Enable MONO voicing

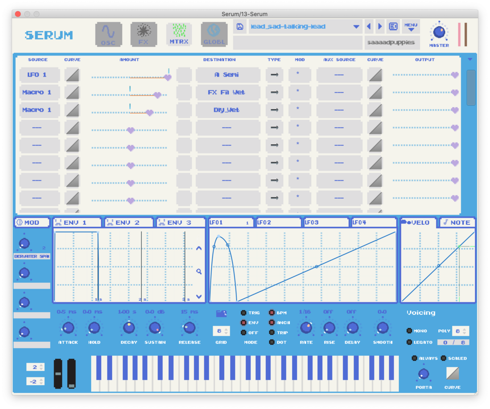[x=409, y=331]
